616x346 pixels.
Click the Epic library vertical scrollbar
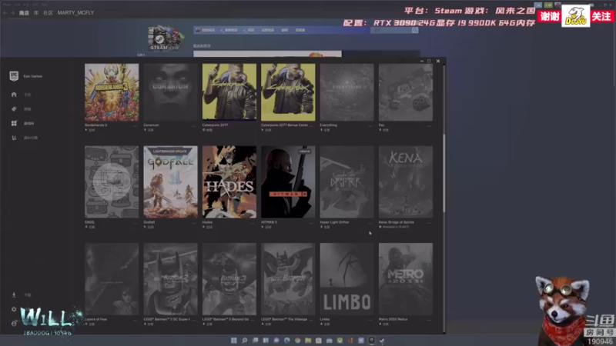click(x=444, y=172)
